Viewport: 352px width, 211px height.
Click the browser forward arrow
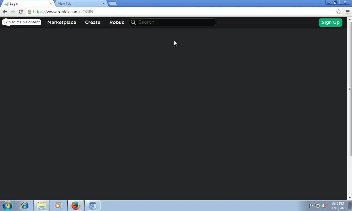pos(13,12)
